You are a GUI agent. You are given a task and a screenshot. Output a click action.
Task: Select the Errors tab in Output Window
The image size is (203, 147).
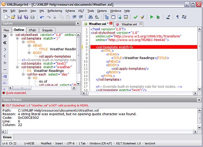pyautogui.click(x=7, y=137)
